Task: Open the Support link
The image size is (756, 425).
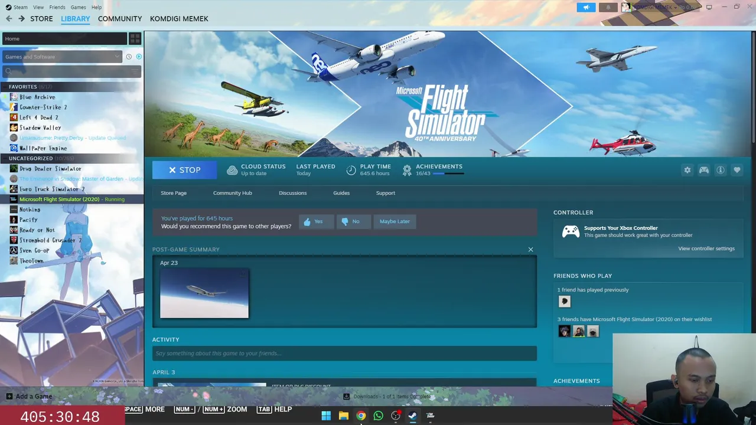Action: tap(386, 193)
